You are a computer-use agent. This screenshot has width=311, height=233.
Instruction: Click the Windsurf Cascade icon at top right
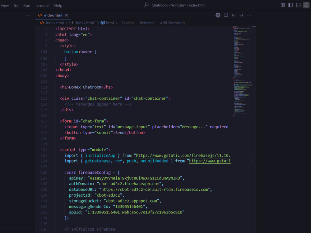click(x=306, y=5)
